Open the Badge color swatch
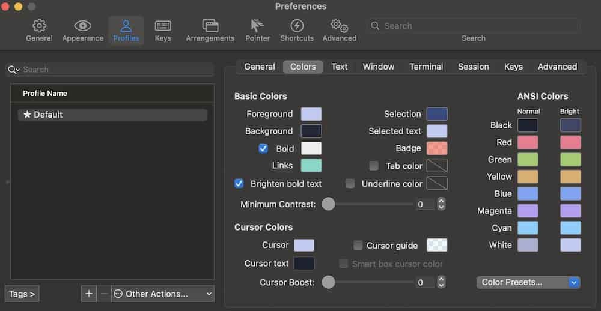The image size is (601, 311). pyautogui.click(x=437, y=148)
